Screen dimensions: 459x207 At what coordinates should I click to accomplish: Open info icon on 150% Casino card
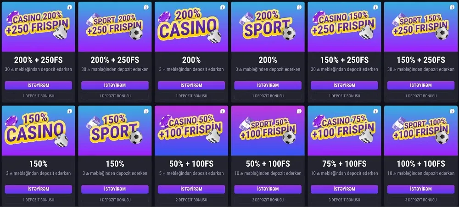[69, 111]
